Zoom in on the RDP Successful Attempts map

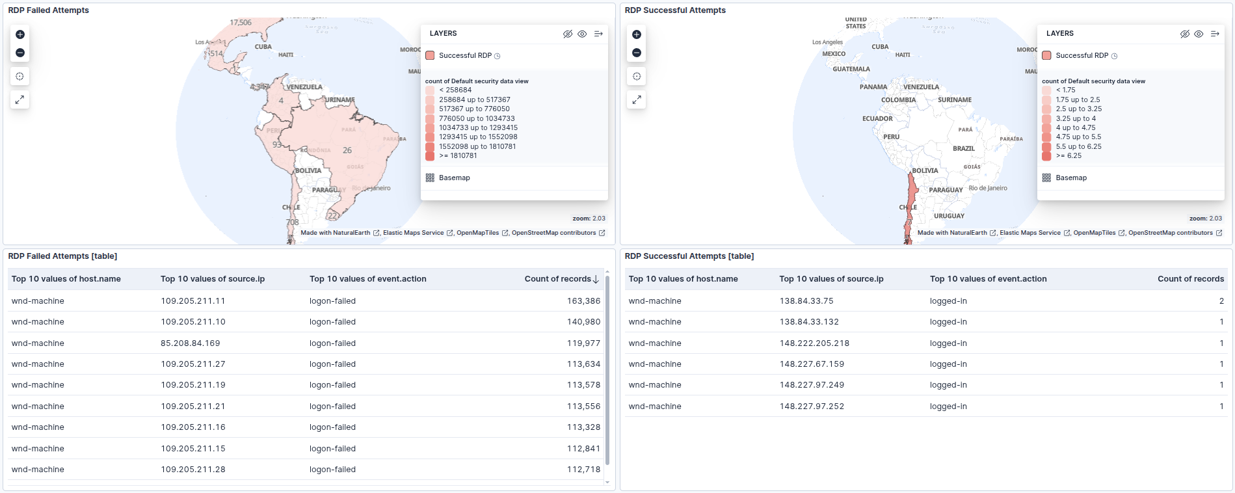click(637, 34)
